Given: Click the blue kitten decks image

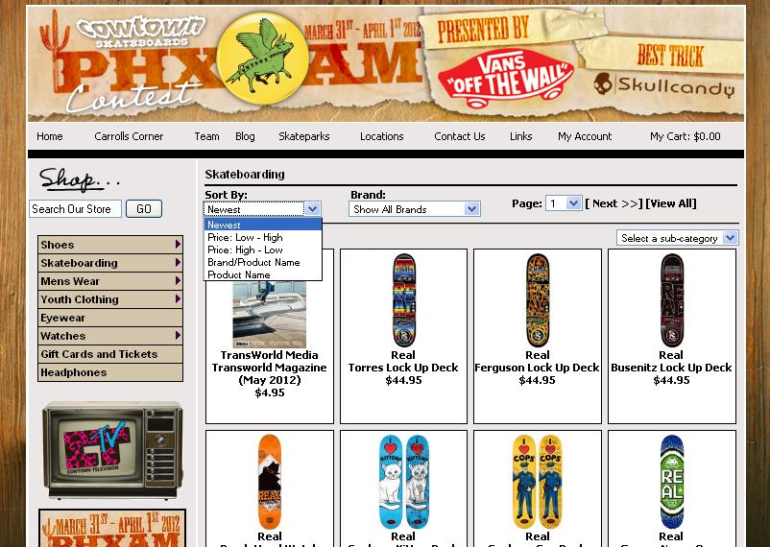Looking at the screenshot, I should tap(403, 482).
